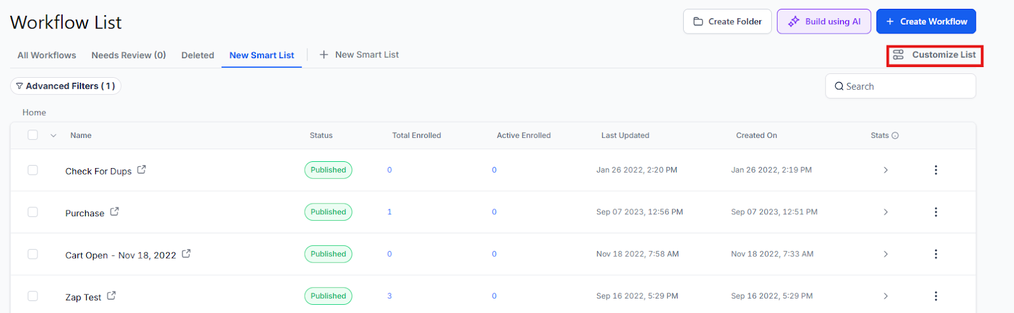Click Build using AI button
This screenshot has width=1014, height=313.
823,21
